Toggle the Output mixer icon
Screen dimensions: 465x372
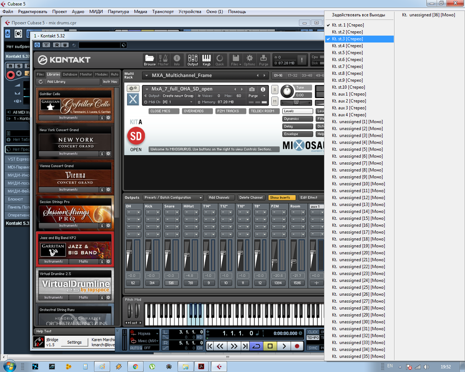point(193,60)
